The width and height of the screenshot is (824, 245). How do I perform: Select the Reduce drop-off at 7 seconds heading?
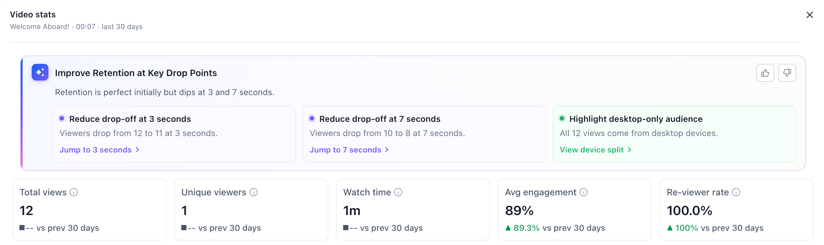point(380,119)
